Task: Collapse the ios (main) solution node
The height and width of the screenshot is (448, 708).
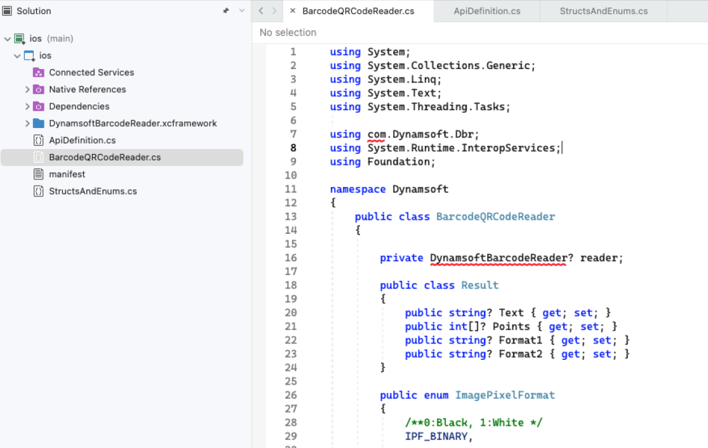Action: point(8,39)
